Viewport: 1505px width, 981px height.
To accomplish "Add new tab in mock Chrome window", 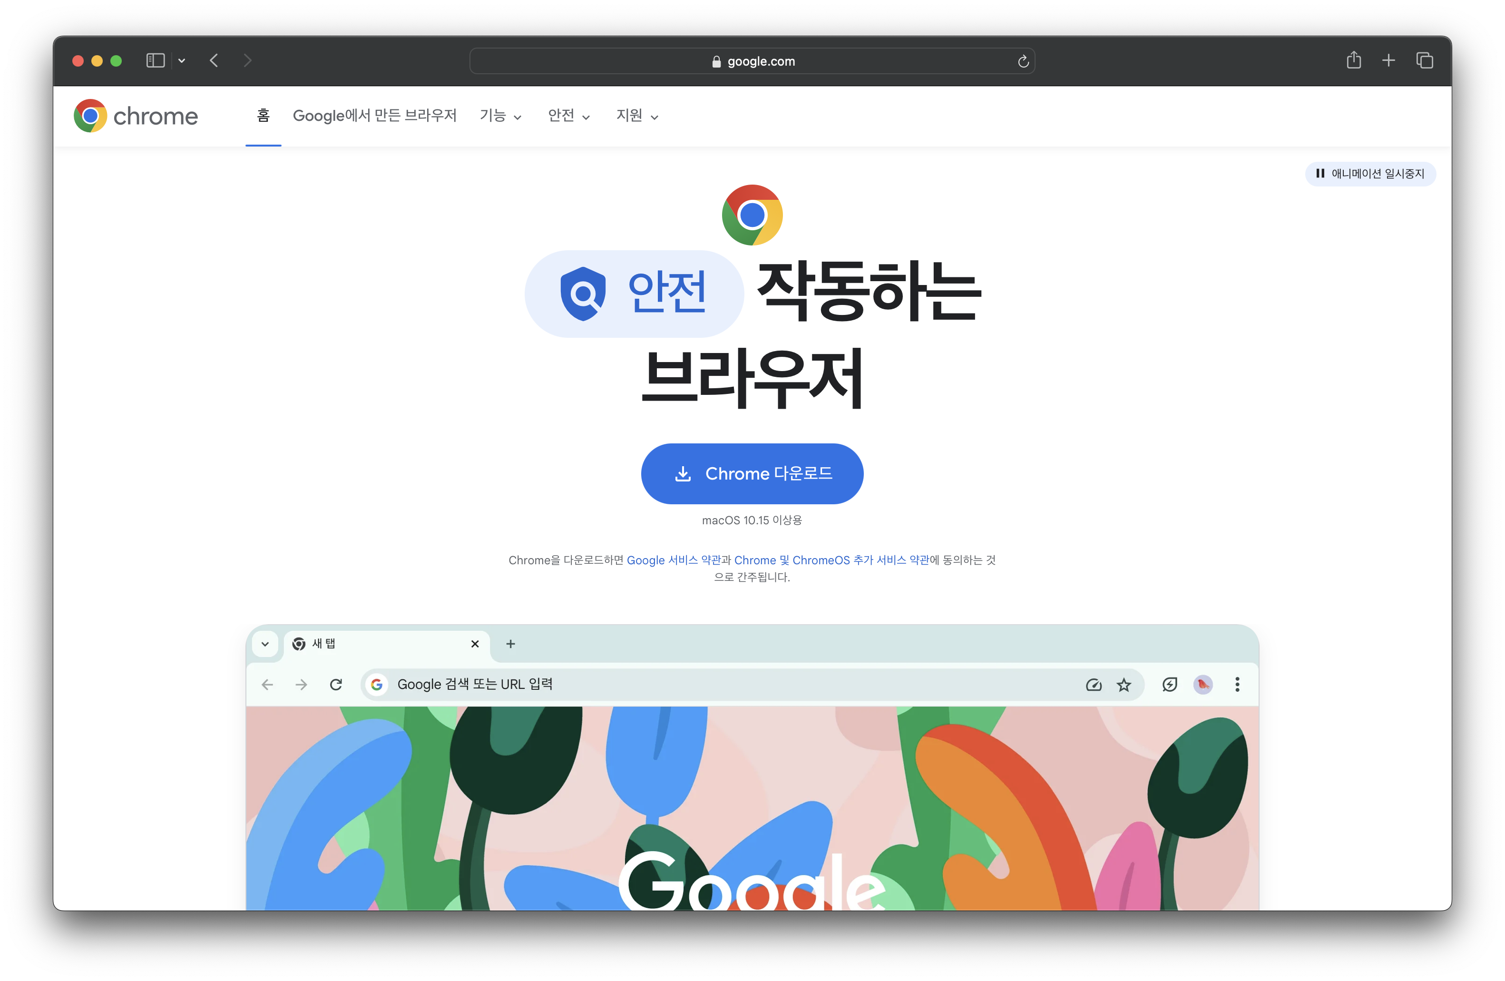I will [510, 644].
